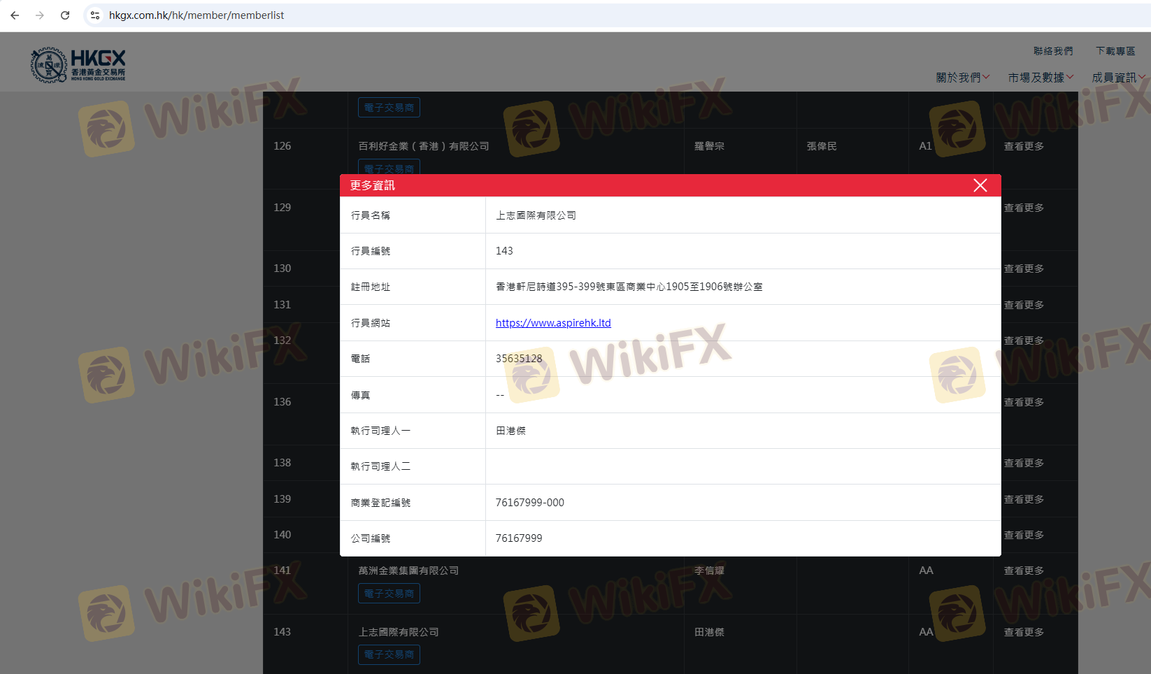Click 電子交易商 tag under 百利好金業
The width and height of the screenshot is (1151, 674).
(x=389, y=168)
